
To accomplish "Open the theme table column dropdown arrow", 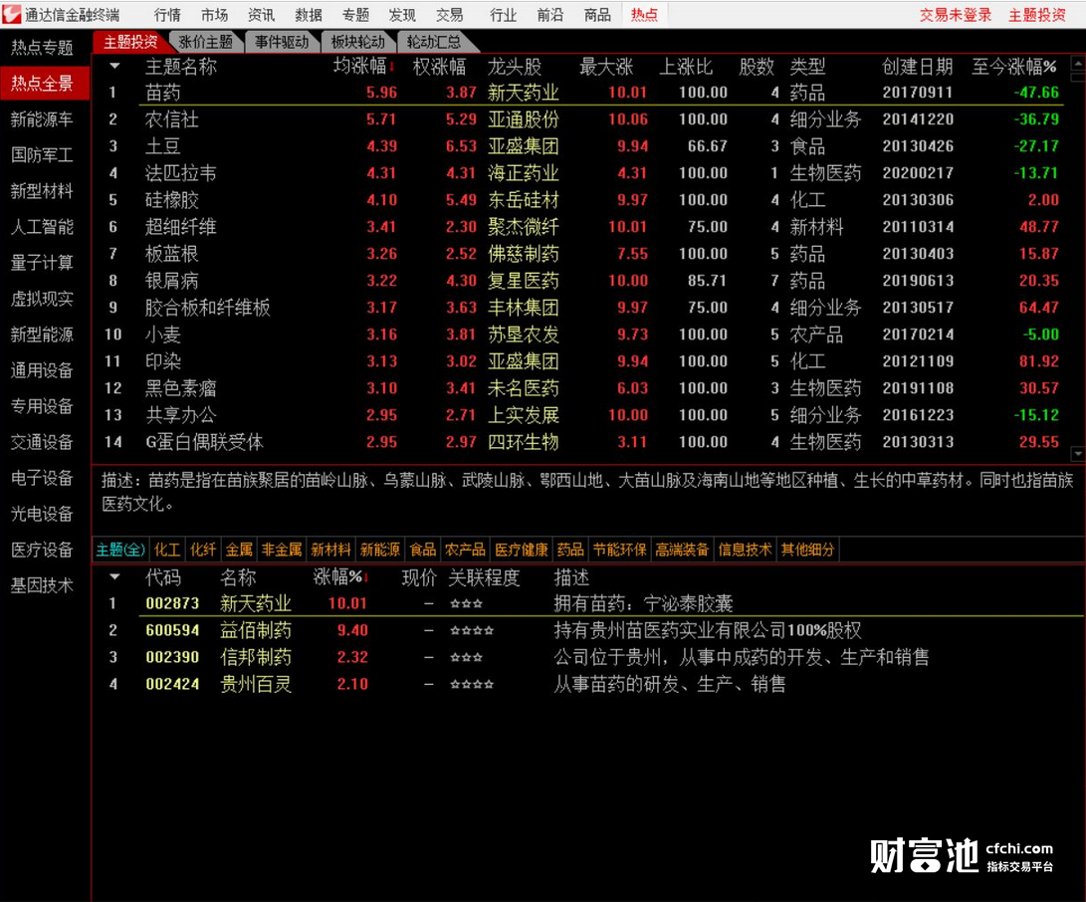I will (114, 67).
